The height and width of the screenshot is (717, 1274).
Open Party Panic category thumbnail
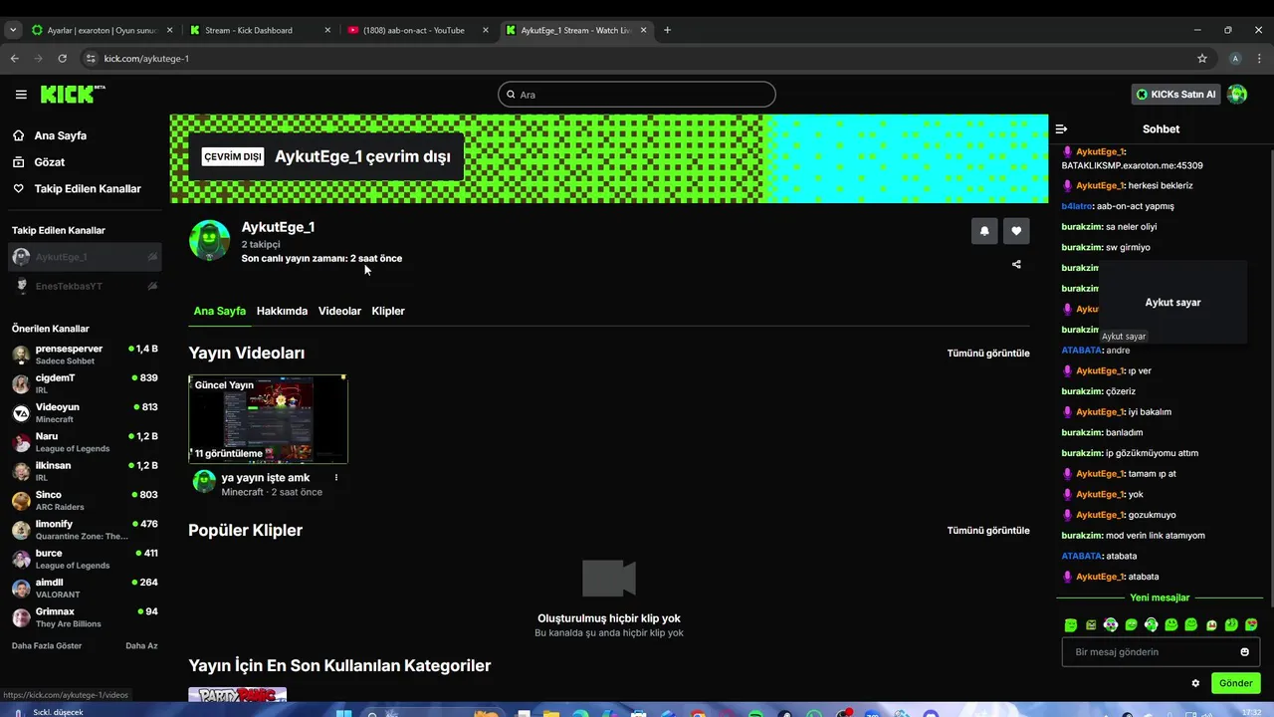(238, 695)
